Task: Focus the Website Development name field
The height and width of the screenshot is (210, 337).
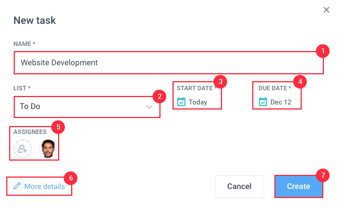Action: (x=168, y=63)
